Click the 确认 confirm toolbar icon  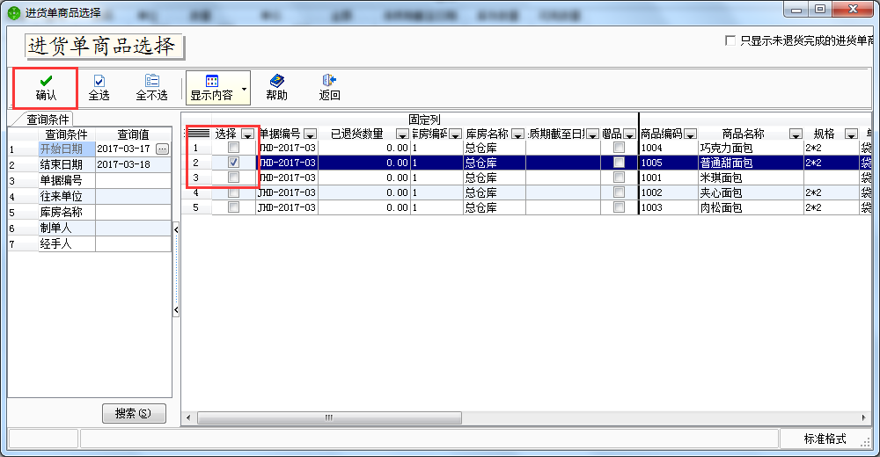coord(46,88)
